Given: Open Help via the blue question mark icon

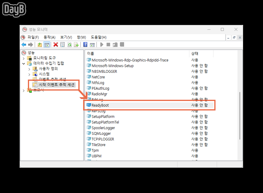Looking at the screenshot, I should pyautogui.click(x=86, y=45).
